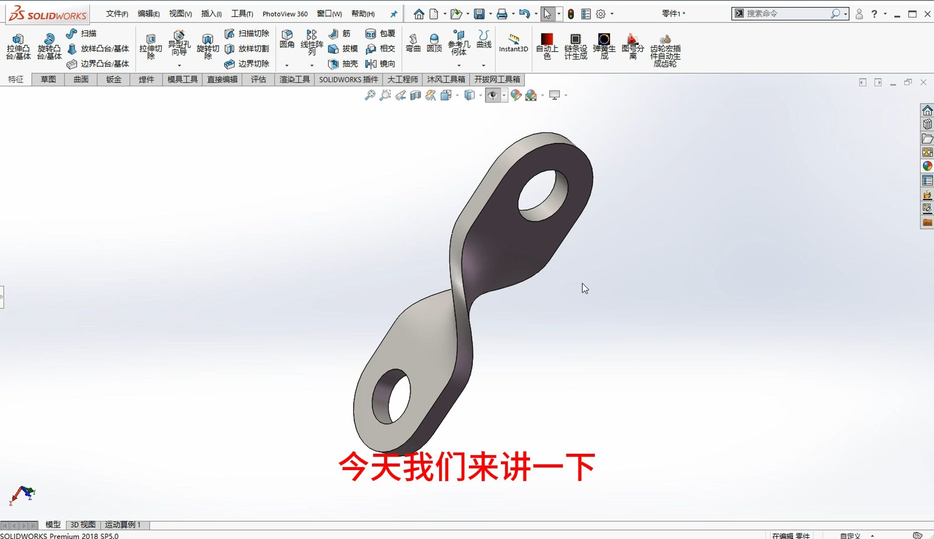934x539 pixels.
Task: Open the 视图(V) menu
Action: click(180, 14)
